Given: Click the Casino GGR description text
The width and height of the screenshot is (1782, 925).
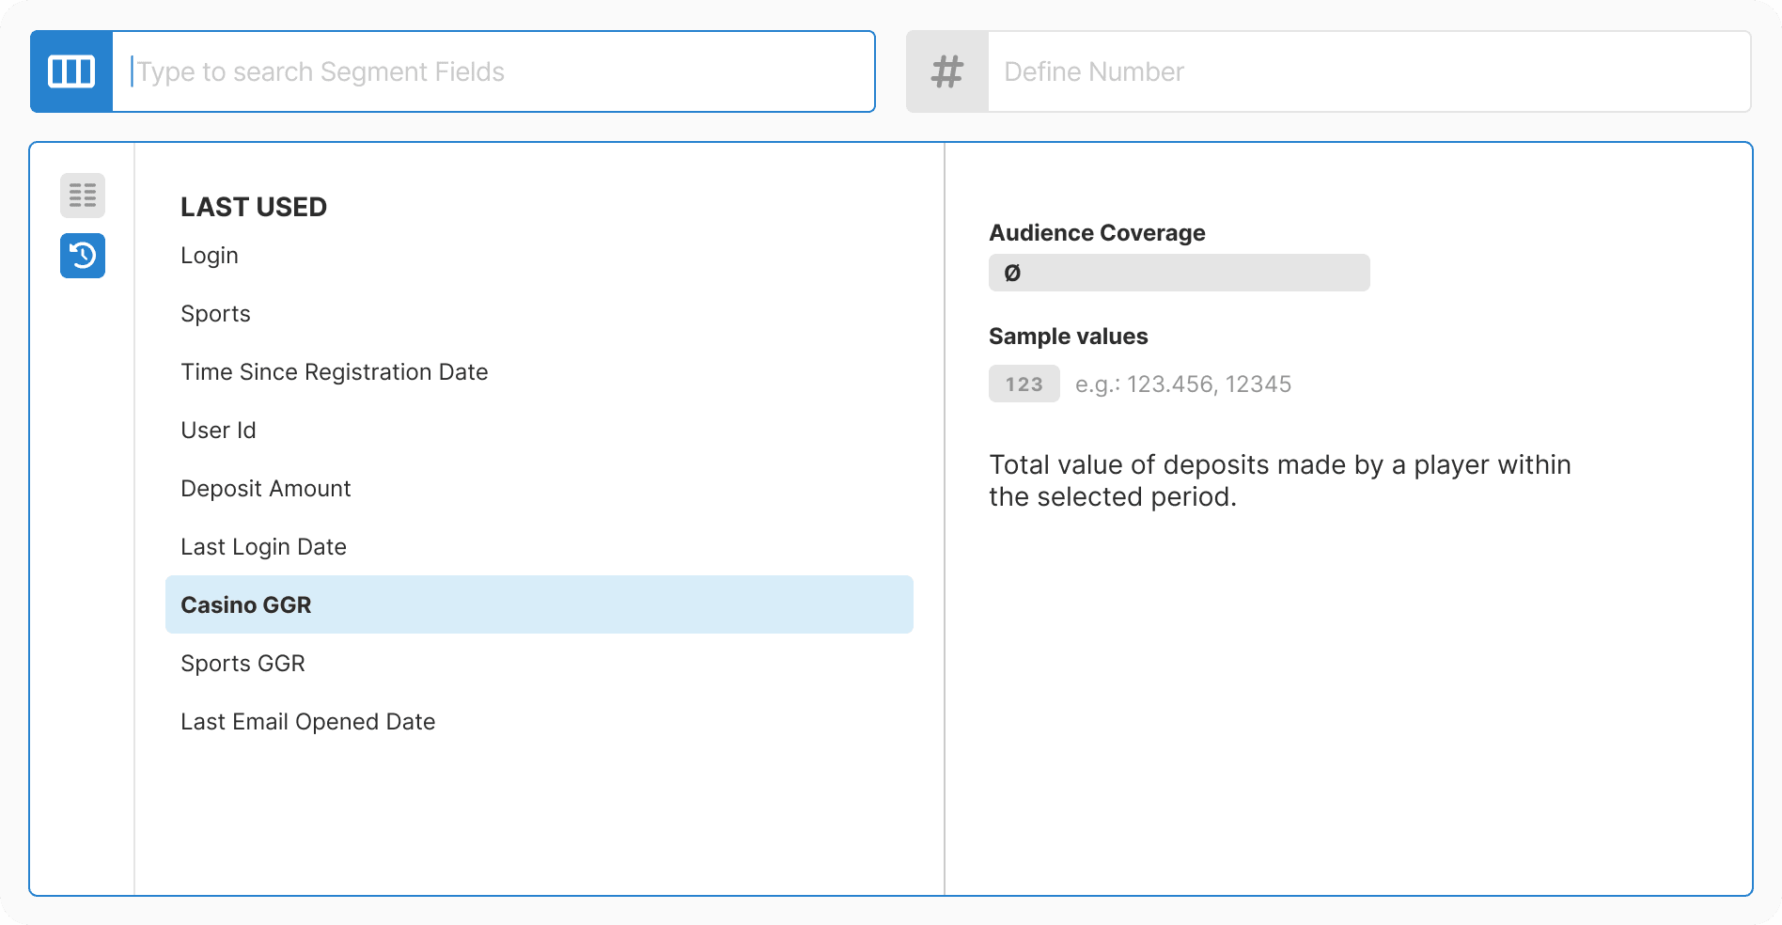Looking at the screenshot, I should point(1279,479).
